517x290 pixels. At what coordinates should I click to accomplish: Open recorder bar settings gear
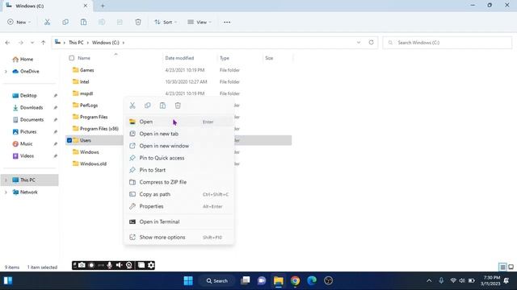tap(151, 265)
